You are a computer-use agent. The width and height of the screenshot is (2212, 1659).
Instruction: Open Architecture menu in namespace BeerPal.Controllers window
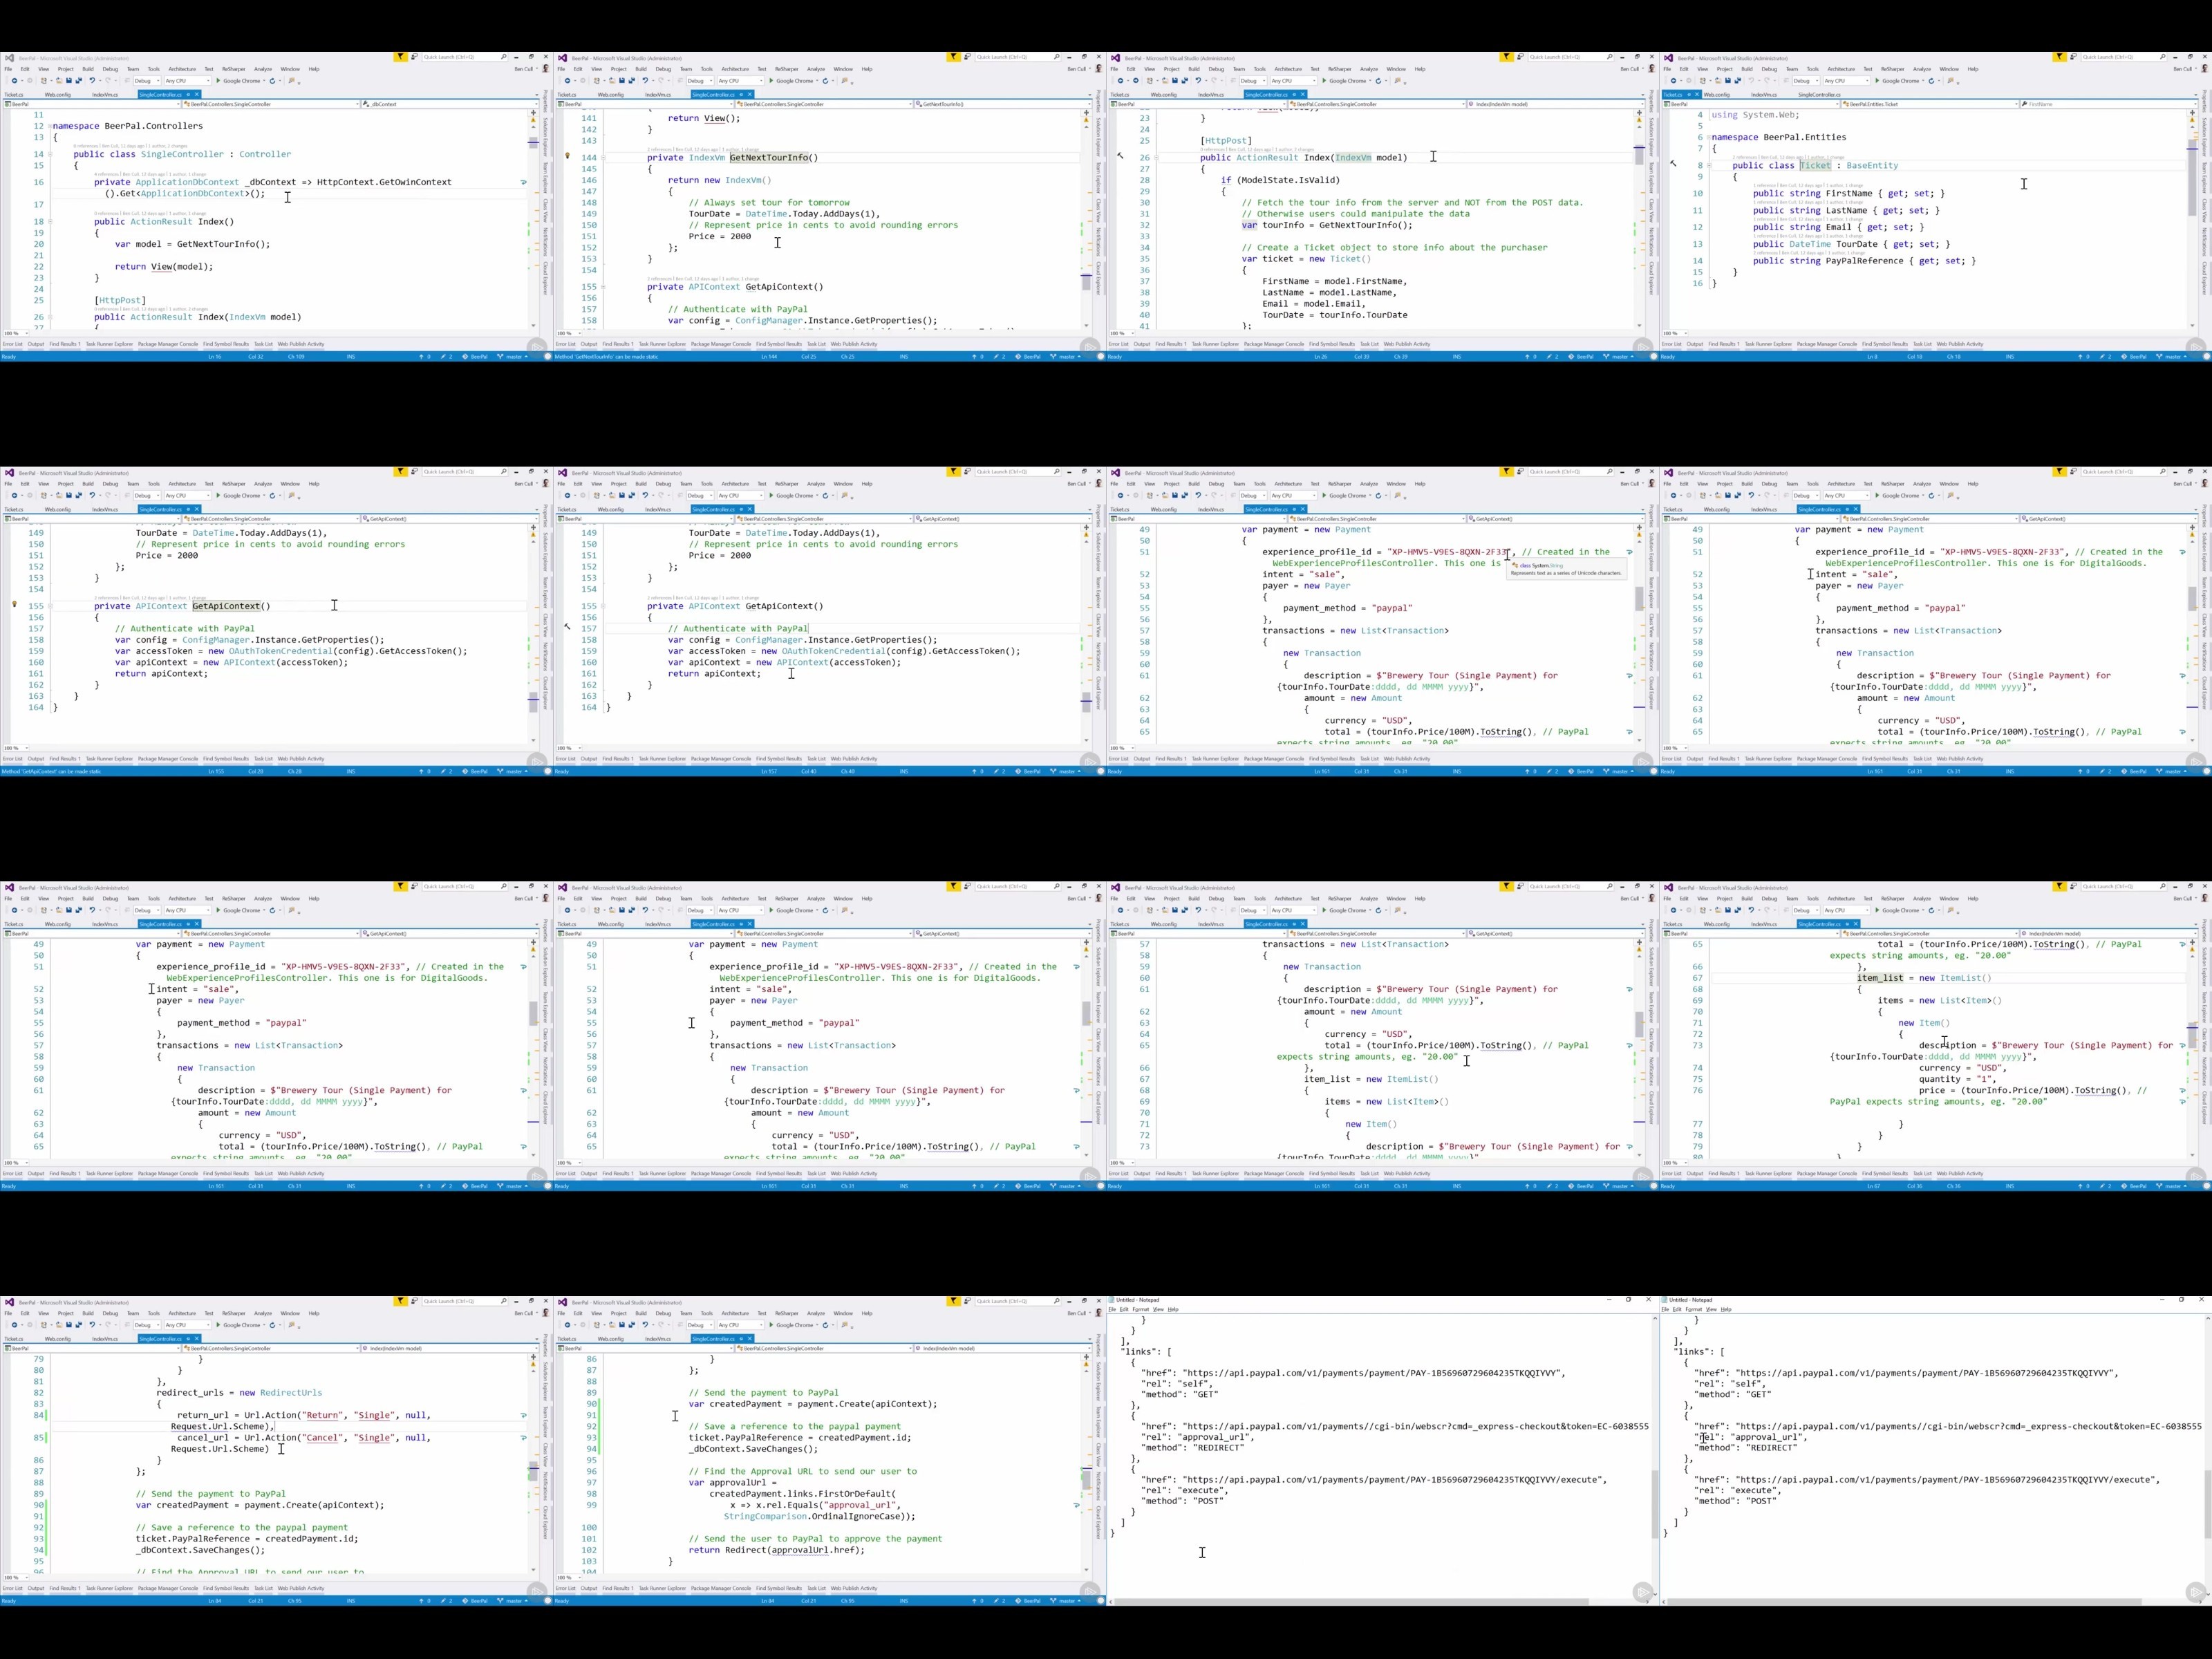182,69
